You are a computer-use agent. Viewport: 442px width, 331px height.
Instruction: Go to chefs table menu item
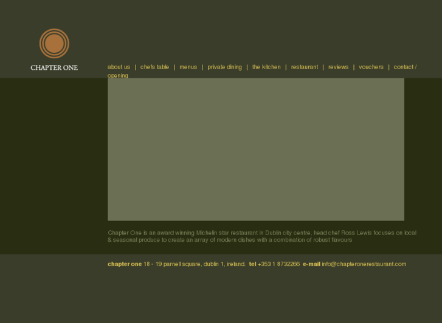click(154, 67)
